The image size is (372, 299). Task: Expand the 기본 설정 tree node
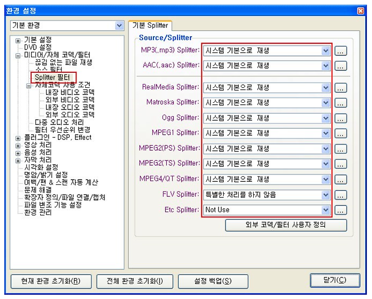click(x=18, y=41)
